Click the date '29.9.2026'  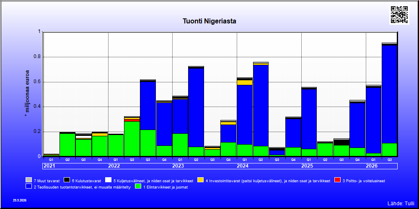20,200
